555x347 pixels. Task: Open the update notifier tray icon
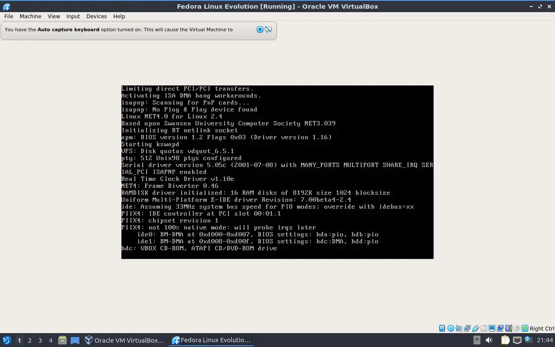(x=529, y=339)
